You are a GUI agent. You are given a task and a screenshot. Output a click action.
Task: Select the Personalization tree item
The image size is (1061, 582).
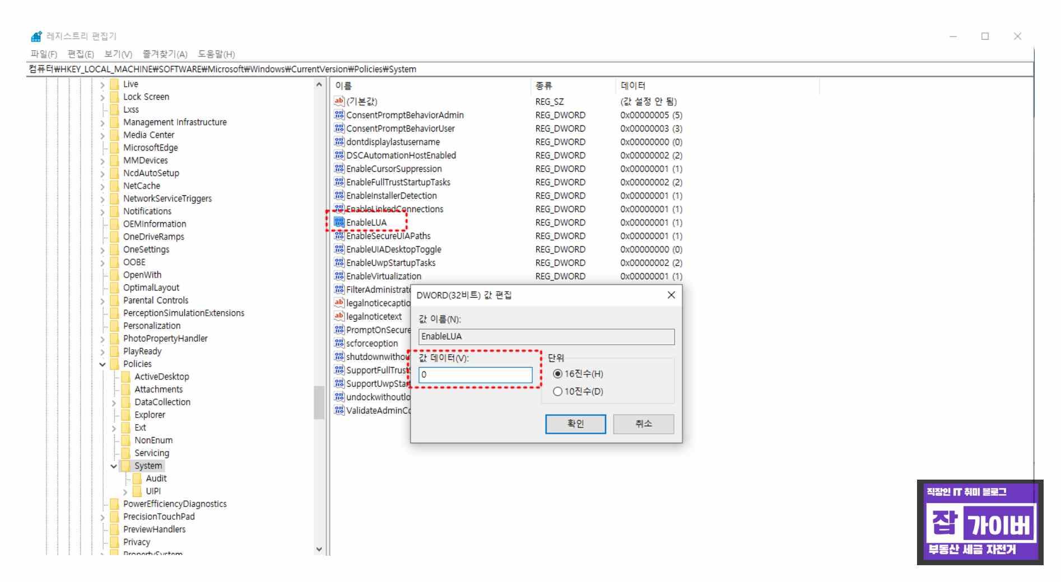pos(152,326)
